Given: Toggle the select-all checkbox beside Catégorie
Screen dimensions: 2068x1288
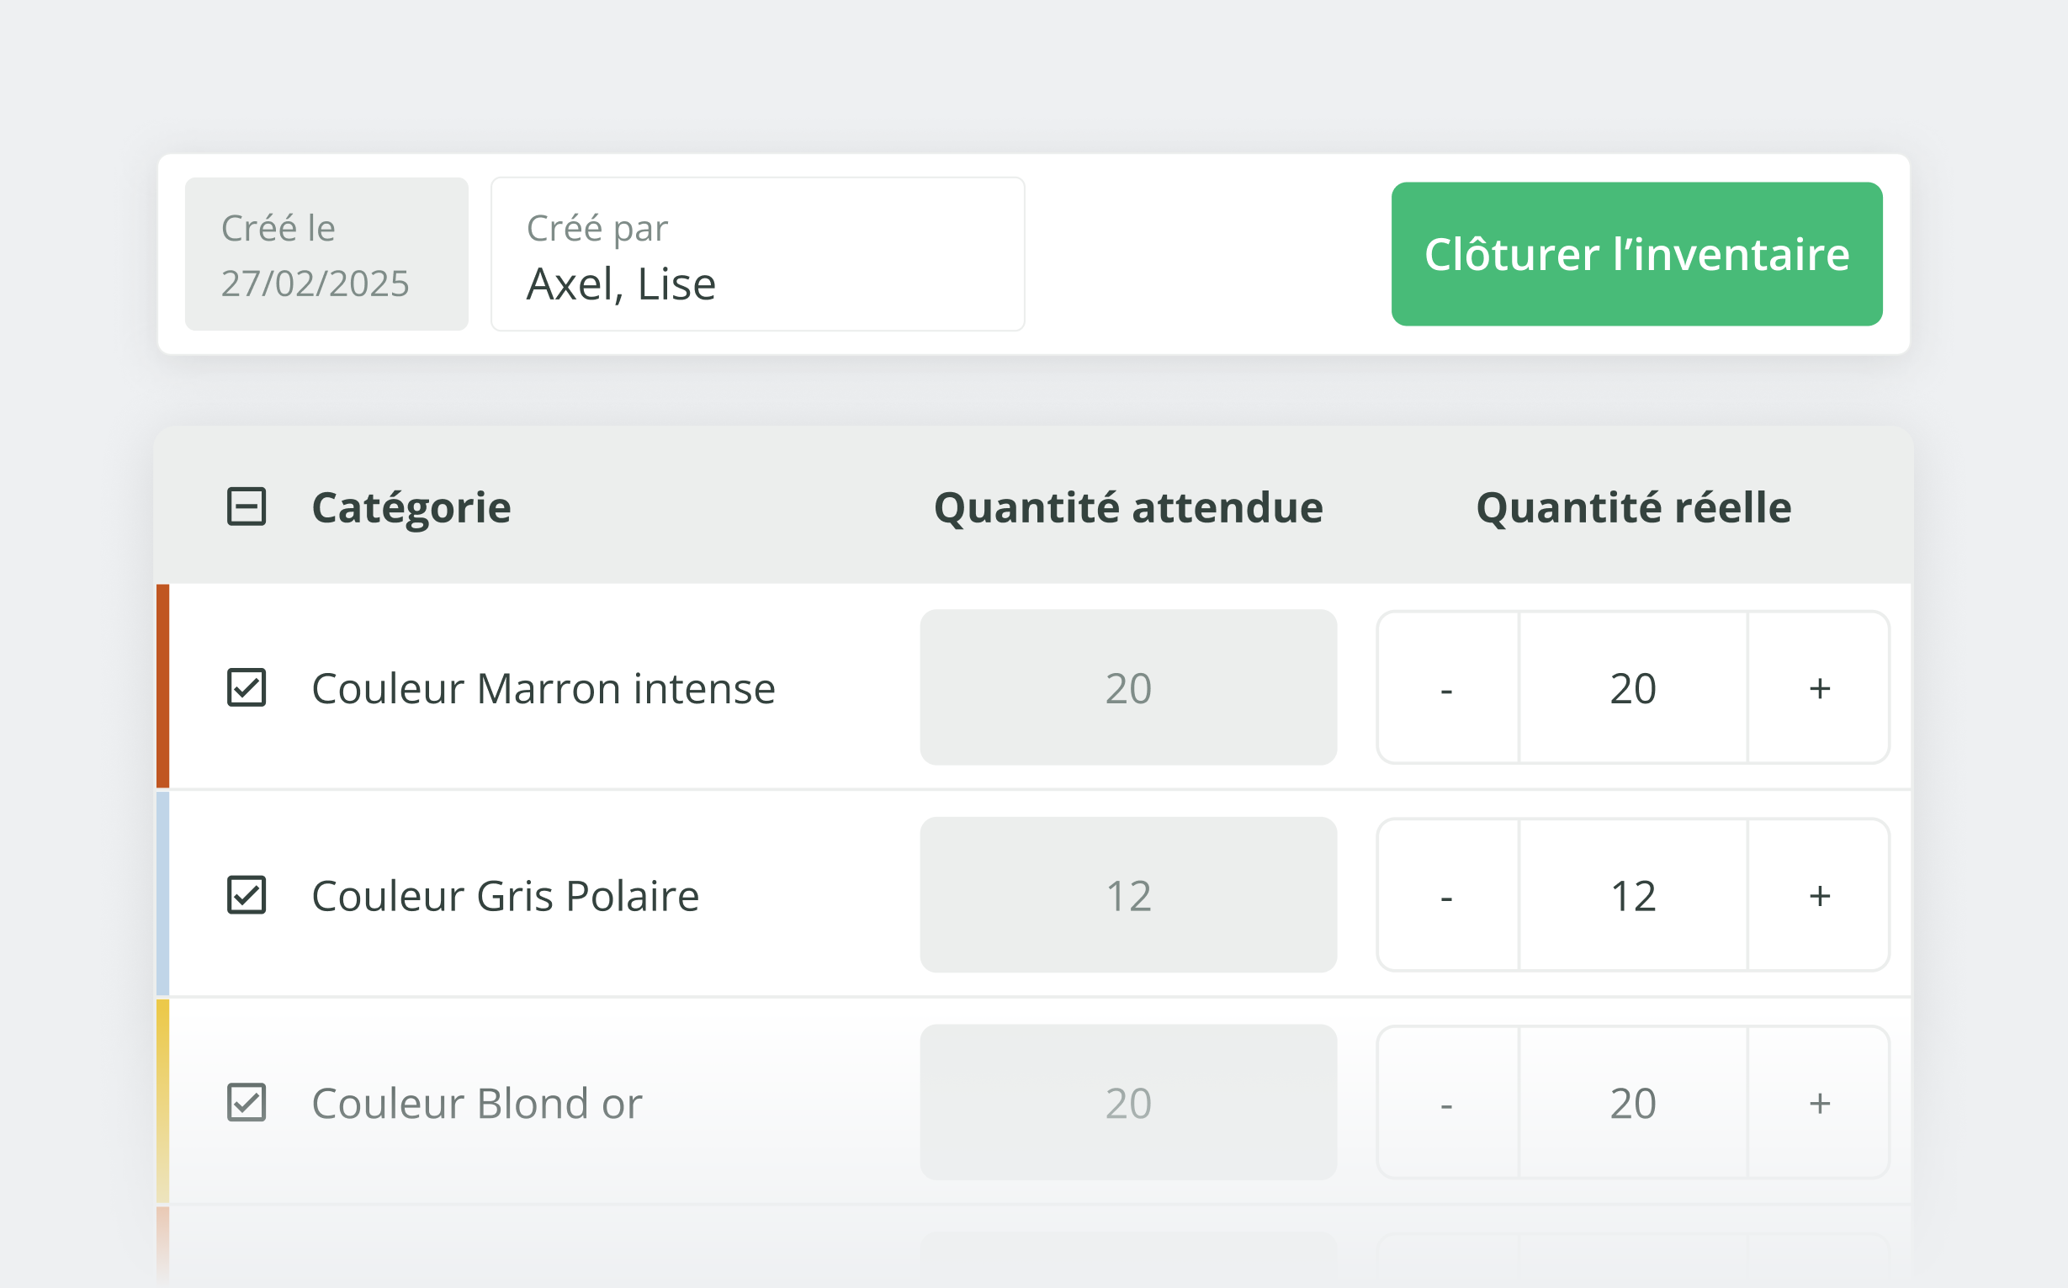Looking at the screenshot, I should 247,506.
